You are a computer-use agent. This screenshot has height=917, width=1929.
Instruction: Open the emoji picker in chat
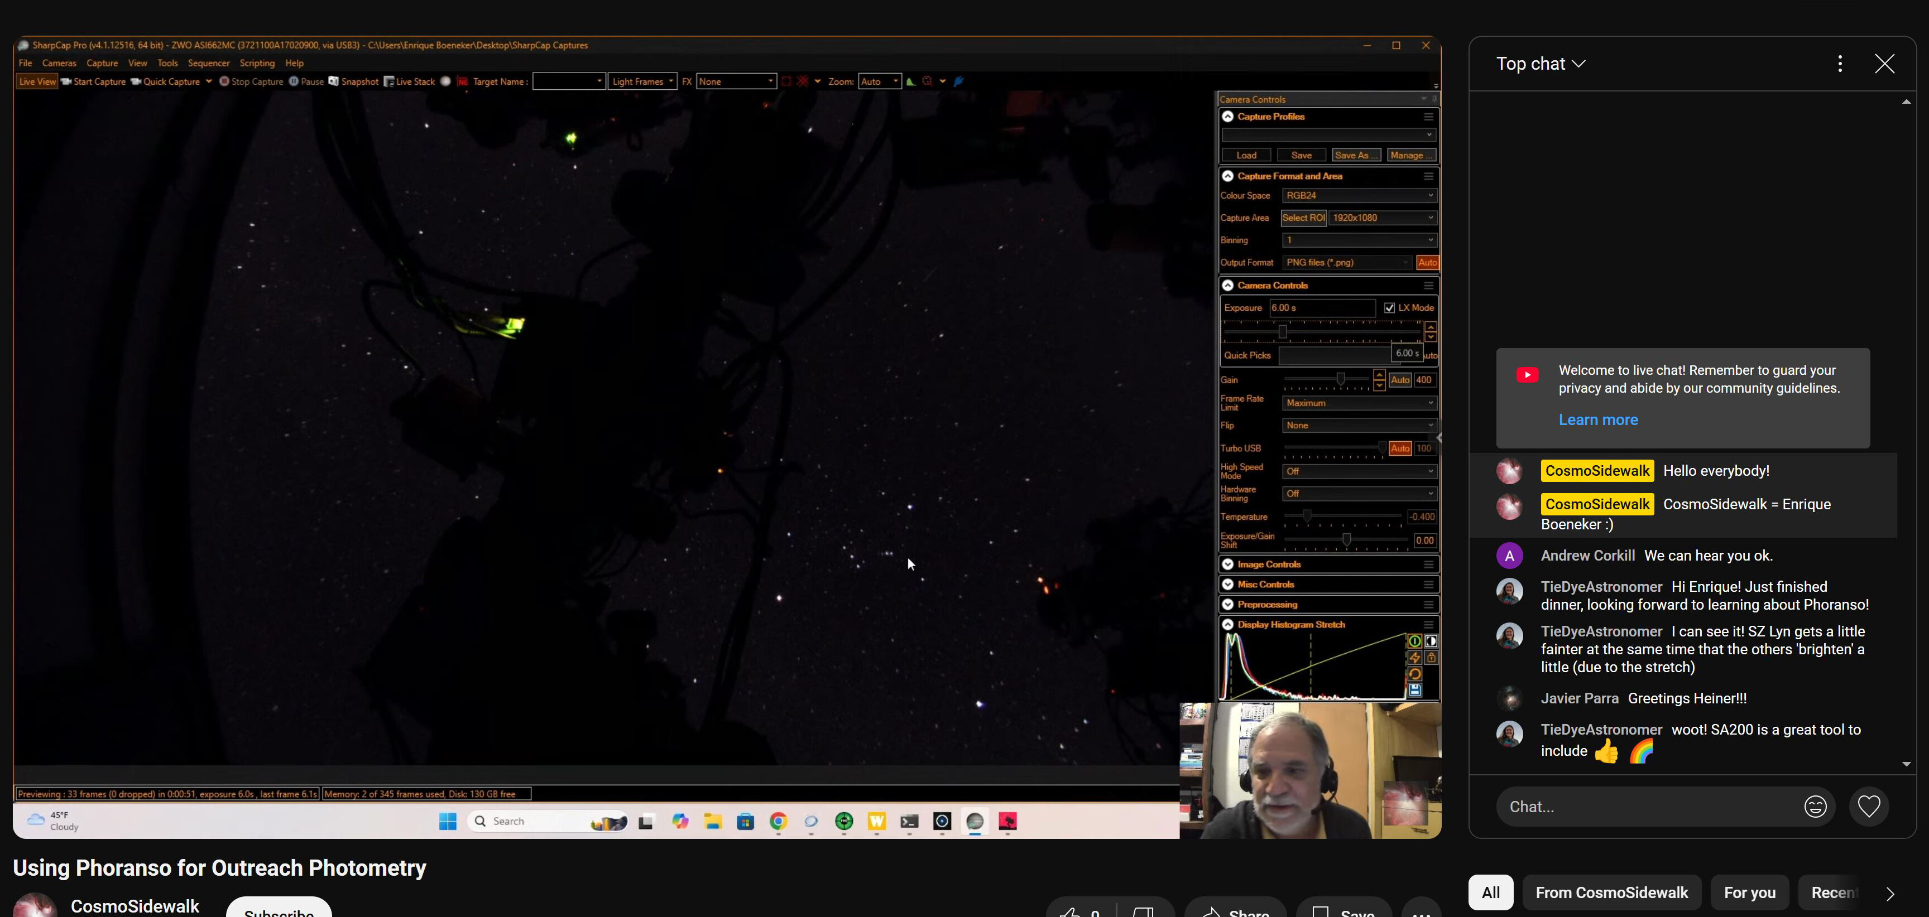click(1815, 806)
